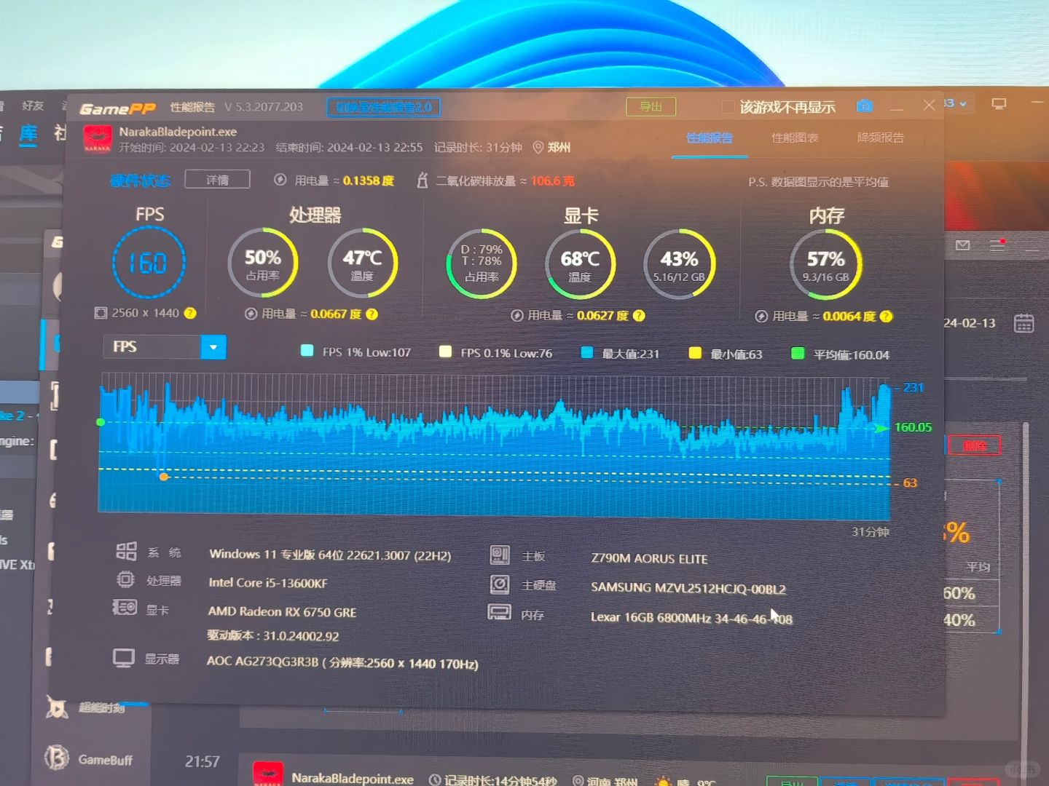The height and width of the screenshot is (786, 1049).
Task: Click help icon next to GPU power 0.0627 度
Action: 639,316
